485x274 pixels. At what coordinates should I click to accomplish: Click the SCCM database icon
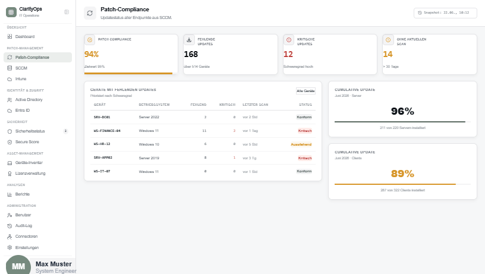10,68
